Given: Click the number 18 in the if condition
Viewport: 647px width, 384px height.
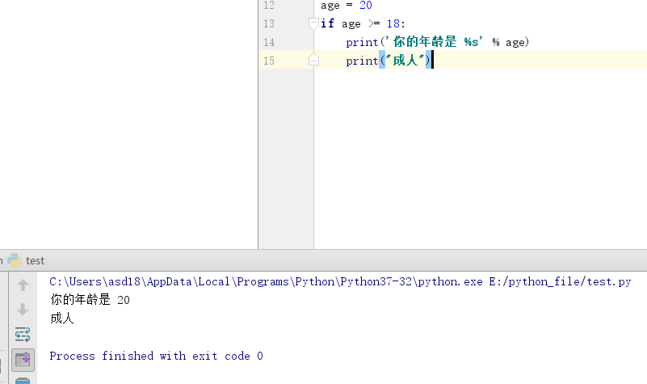Looking at the screenshot, I should point(393,23).
